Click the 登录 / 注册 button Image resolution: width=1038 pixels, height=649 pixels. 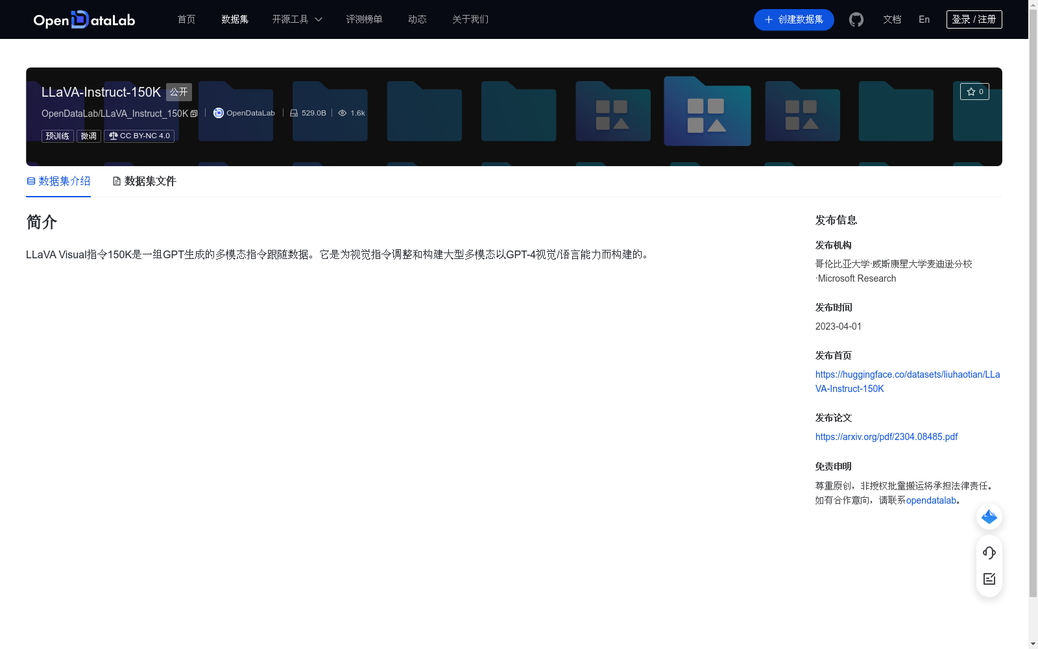pos(974,19)
